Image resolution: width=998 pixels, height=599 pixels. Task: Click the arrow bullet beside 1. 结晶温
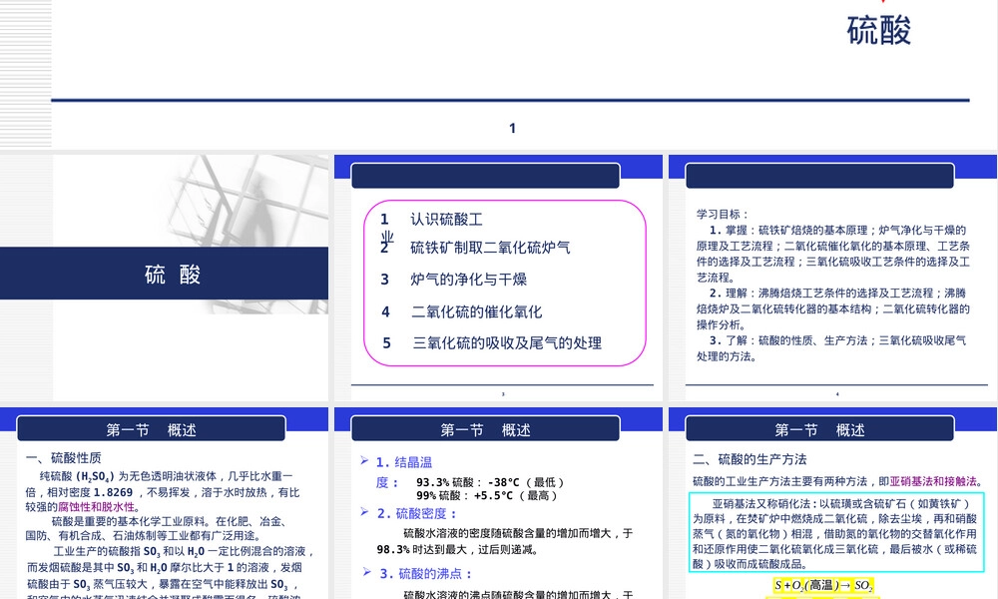(364, 460)
